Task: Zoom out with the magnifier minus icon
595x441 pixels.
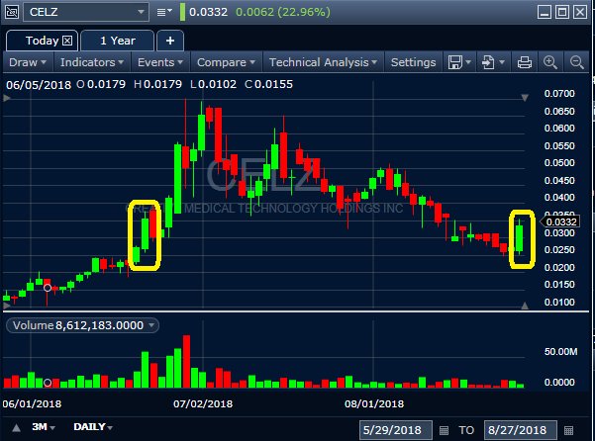Action: pos(577,62)
